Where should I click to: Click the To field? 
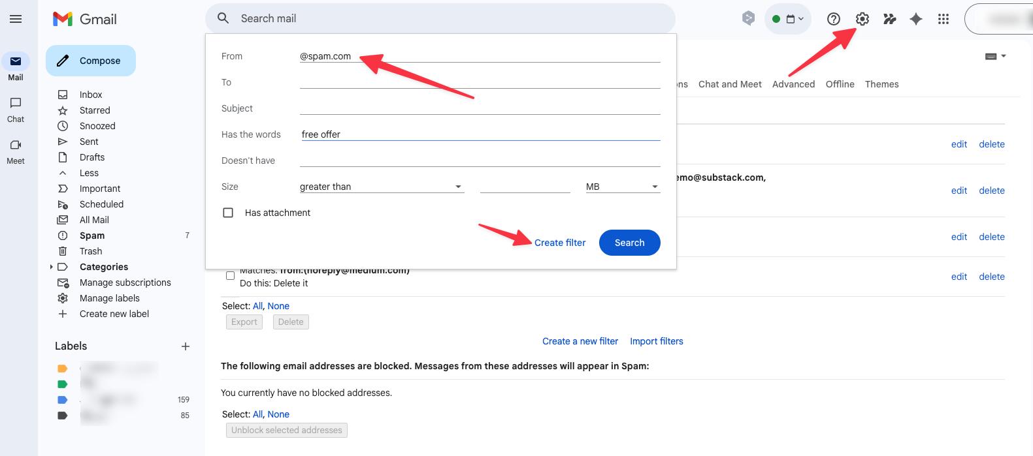pyautogui.click(x=480, y=82)
